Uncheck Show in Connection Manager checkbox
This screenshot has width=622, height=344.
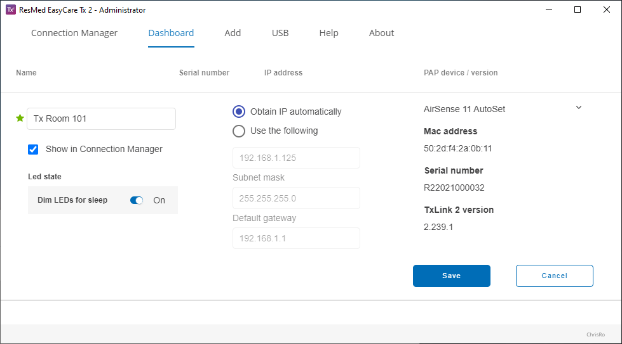pyautogui.click(x=33, y=150)
